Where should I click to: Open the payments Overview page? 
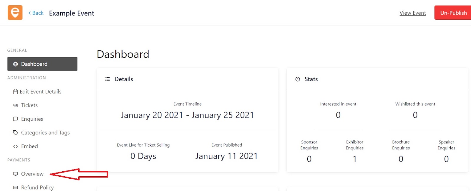coord(32,174)
